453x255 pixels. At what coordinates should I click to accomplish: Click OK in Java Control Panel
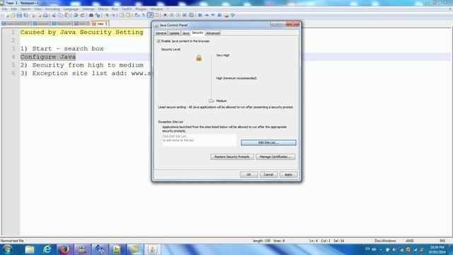248,175
